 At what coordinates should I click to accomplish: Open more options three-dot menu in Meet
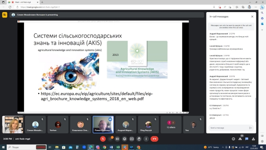click(x=146, y=139)
